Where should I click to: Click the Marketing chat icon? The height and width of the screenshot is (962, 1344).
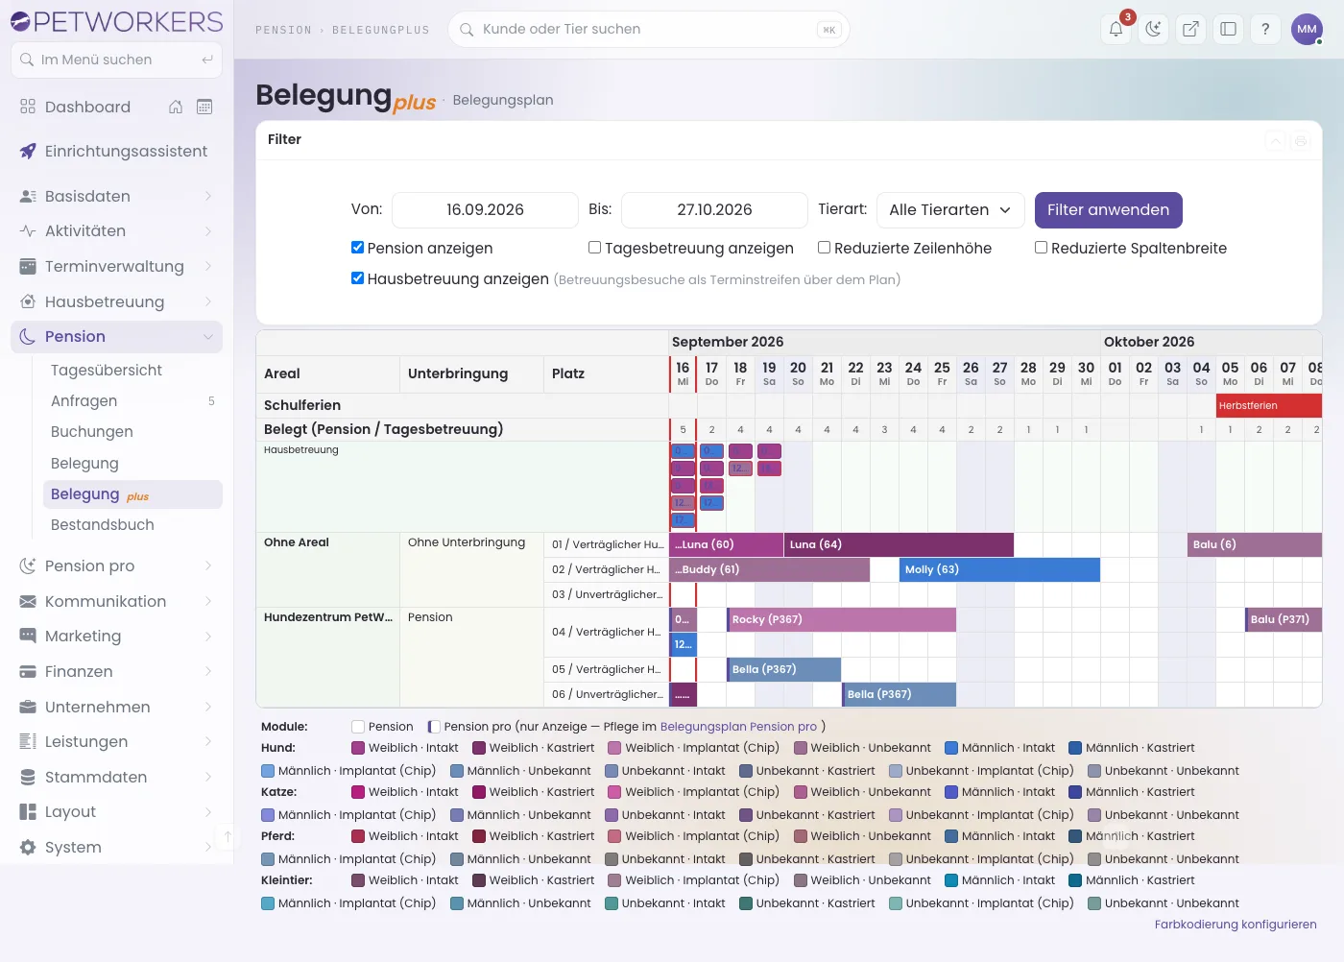(28, 636)
